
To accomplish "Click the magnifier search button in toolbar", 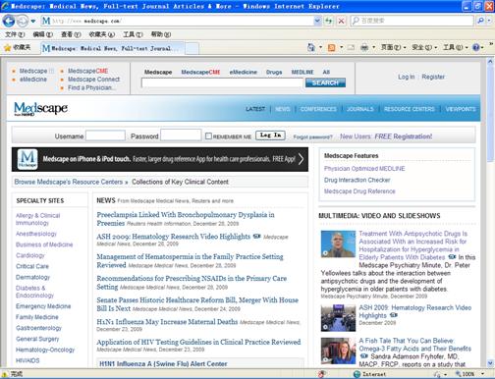I will coord(480,21).
